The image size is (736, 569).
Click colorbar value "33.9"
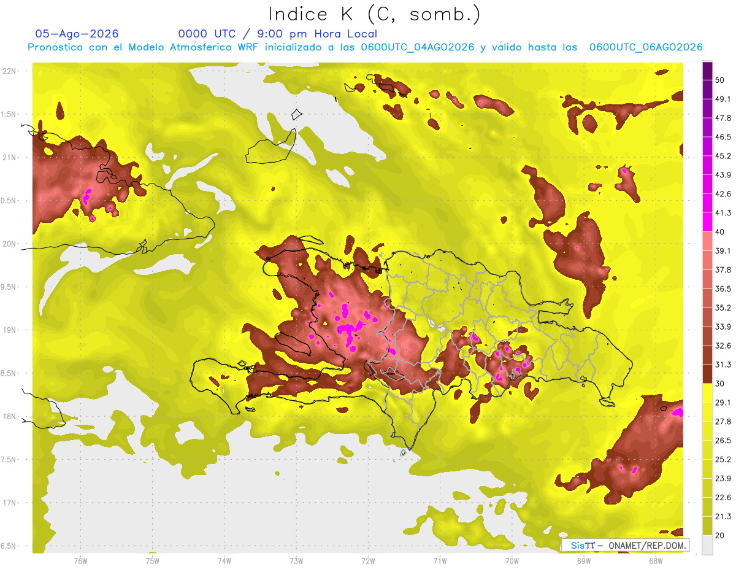723,327
